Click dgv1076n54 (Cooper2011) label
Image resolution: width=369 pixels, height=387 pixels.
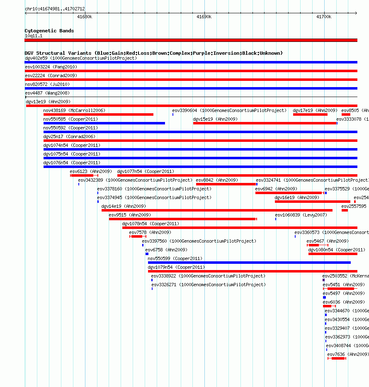point(72,163)
